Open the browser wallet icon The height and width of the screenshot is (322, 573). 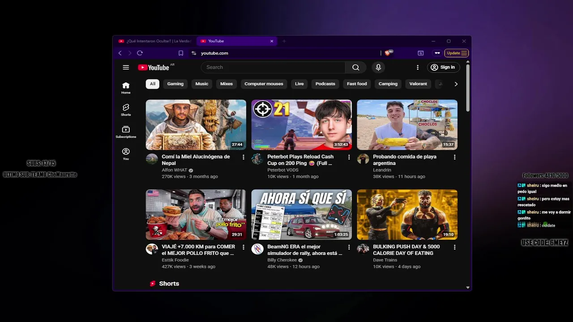[421, 53]
